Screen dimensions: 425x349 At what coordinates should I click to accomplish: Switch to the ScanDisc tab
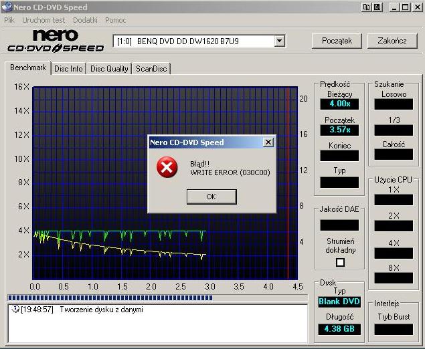[151, 69]
